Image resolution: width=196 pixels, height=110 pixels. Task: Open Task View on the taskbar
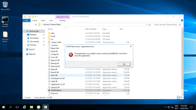pyautogui.click(x=17, y=107)
